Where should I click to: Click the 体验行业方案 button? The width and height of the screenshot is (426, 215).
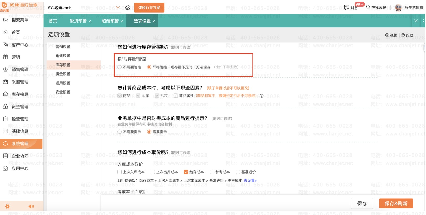click(x=149, y=7)
